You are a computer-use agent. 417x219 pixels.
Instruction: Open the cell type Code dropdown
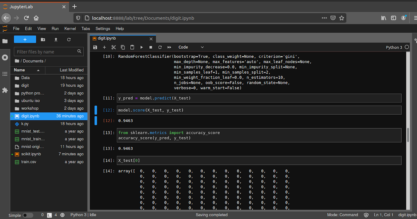click(191, 47)
